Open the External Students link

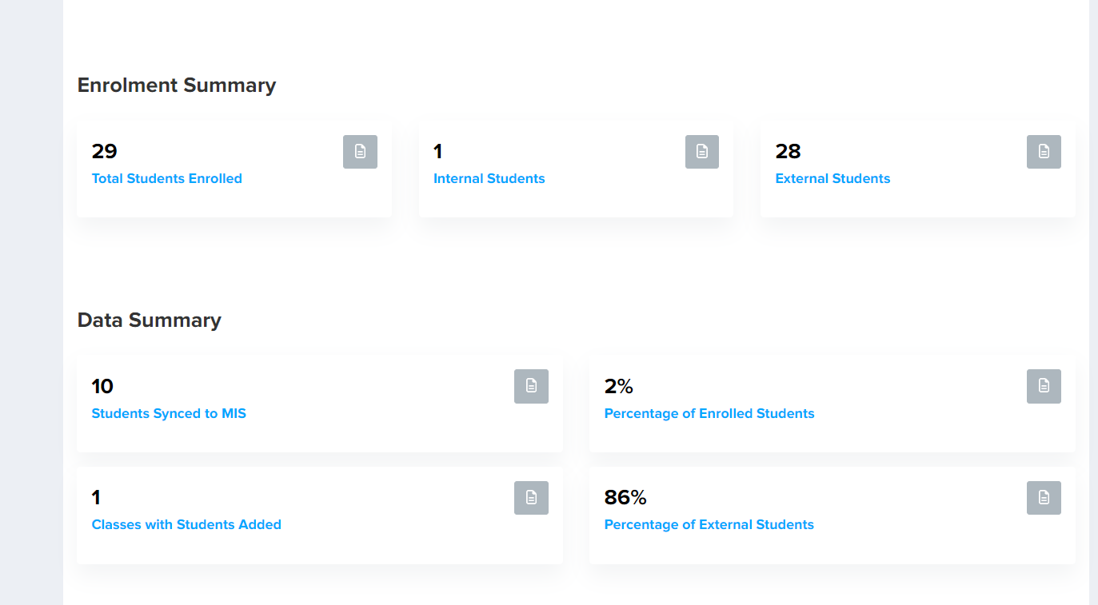pos(832,179)
